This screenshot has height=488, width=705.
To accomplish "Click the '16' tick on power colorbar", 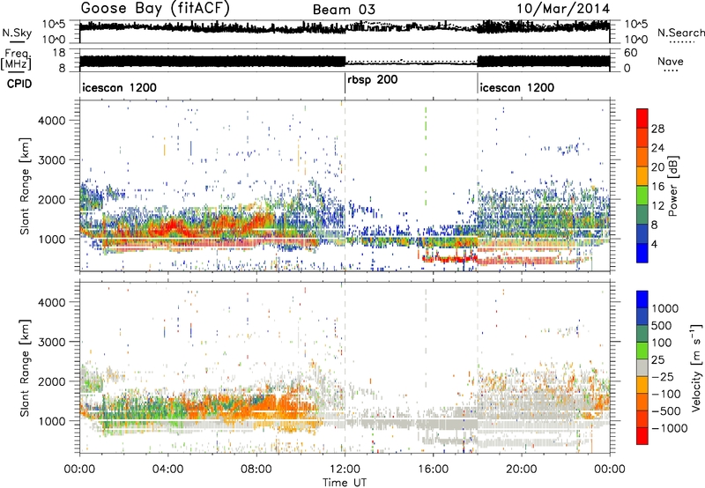I will pos(657,187).
